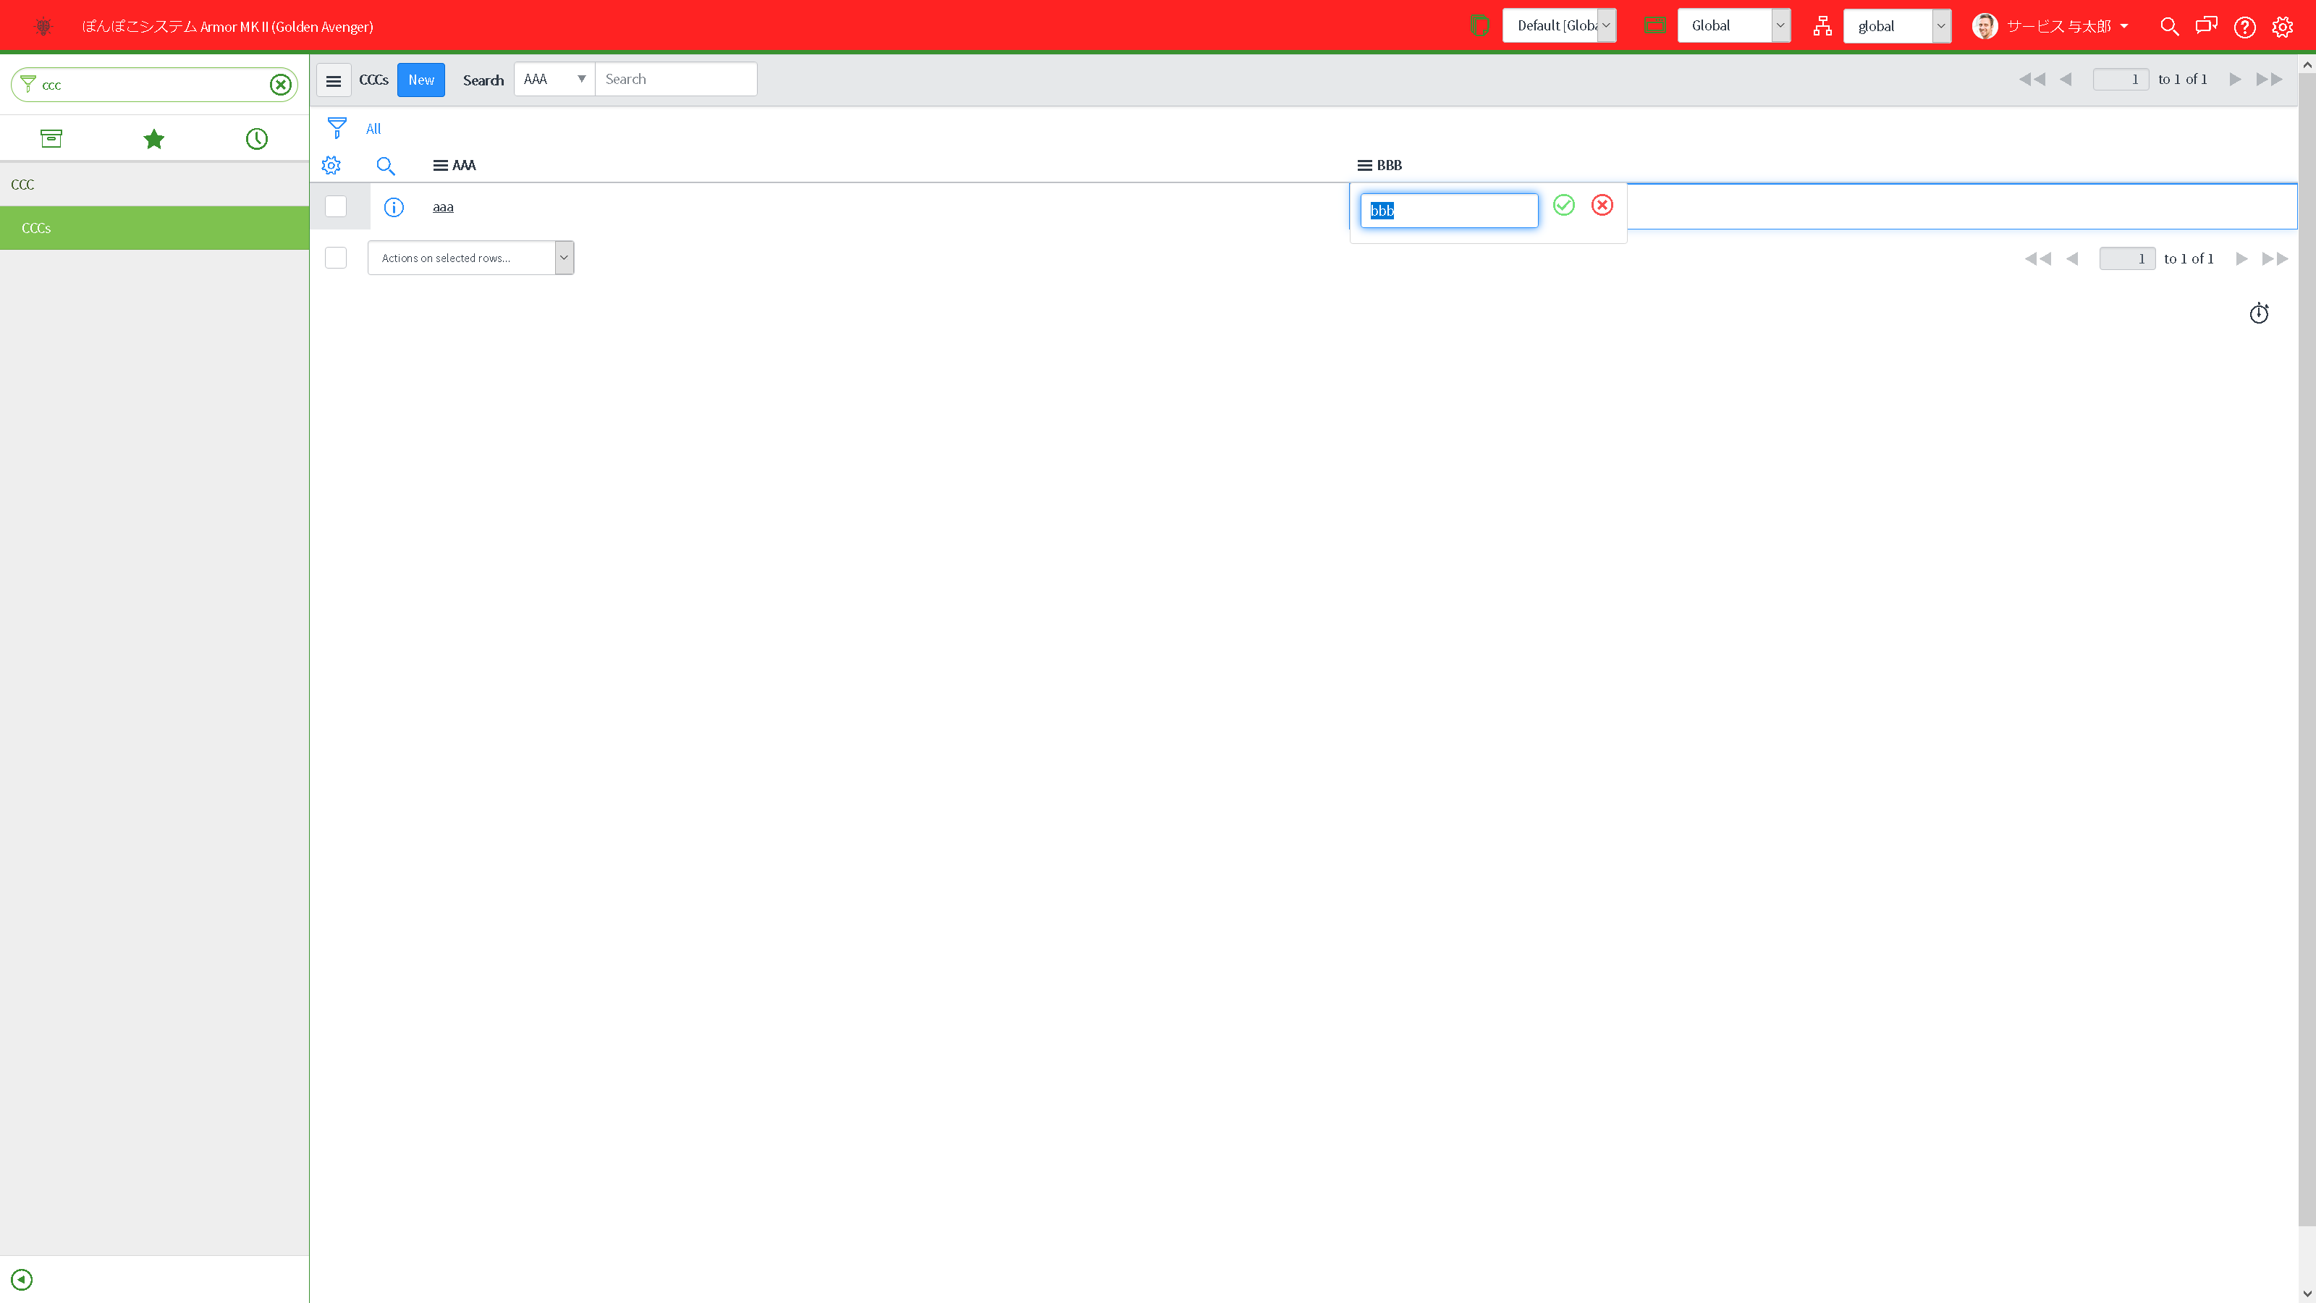Show History clock tab in navigator
This screenshot has height=1303, width=2316.
(x=256, y=138)
